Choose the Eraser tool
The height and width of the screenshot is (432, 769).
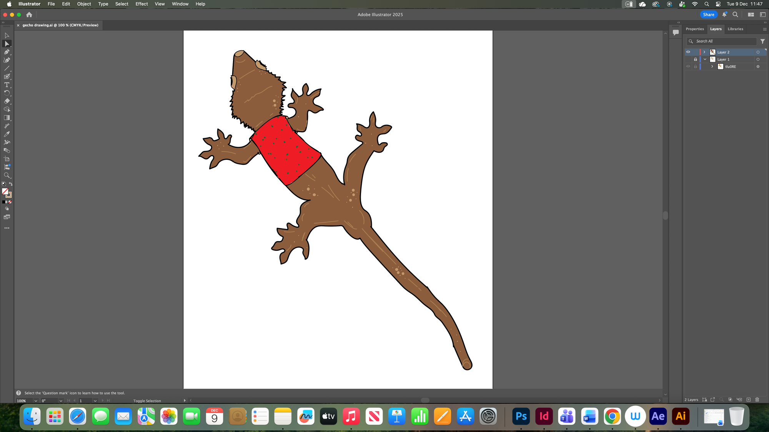(x=7, y=101)
